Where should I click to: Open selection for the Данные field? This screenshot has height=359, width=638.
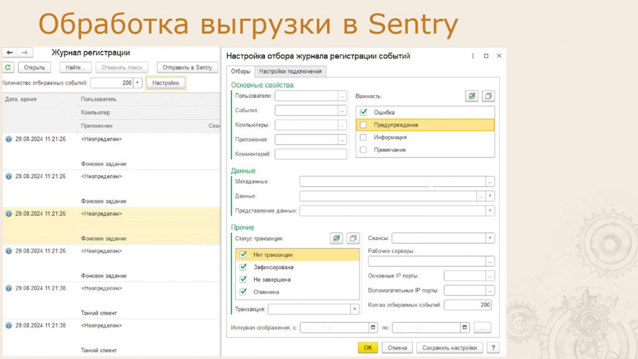coord(481,196)
